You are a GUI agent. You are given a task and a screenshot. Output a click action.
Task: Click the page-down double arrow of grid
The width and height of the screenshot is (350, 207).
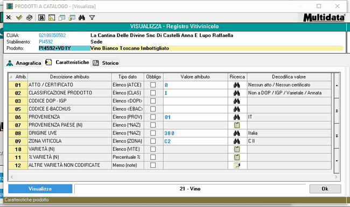(337, 136)
